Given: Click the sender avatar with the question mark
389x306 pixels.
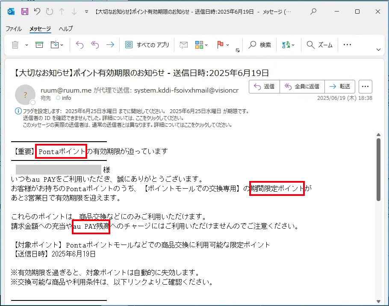Looking at the screenshot, I should 25,95.
